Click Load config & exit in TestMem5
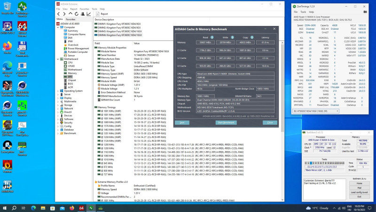The width and height of the screenshot is (376, 212). [x=359, y=192]
